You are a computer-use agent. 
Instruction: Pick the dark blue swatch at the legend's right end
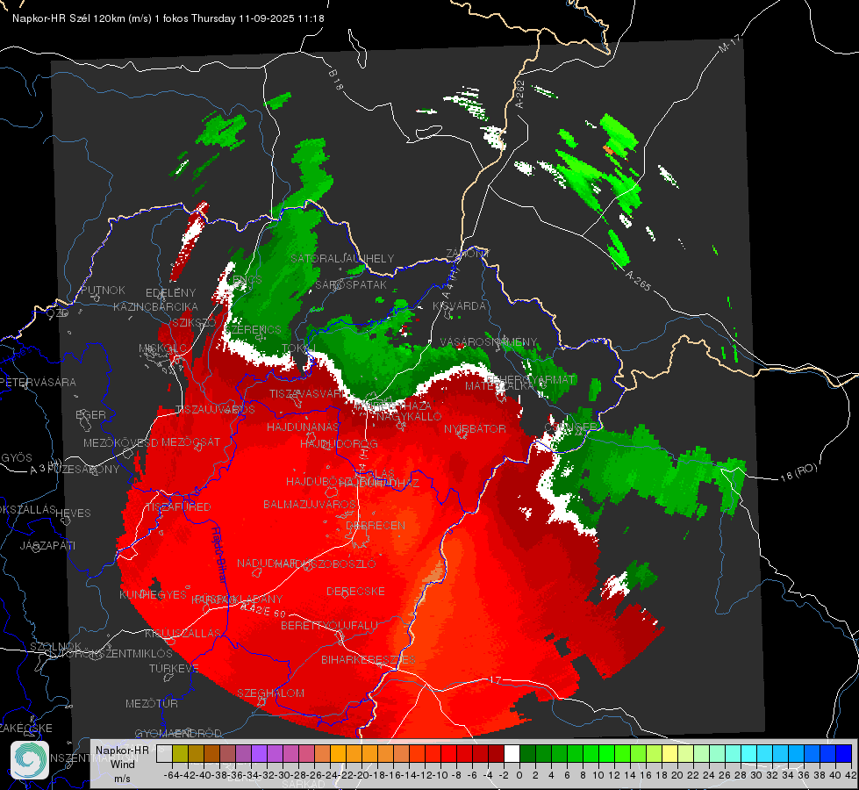pyautogui.click(x=844, y=754)
